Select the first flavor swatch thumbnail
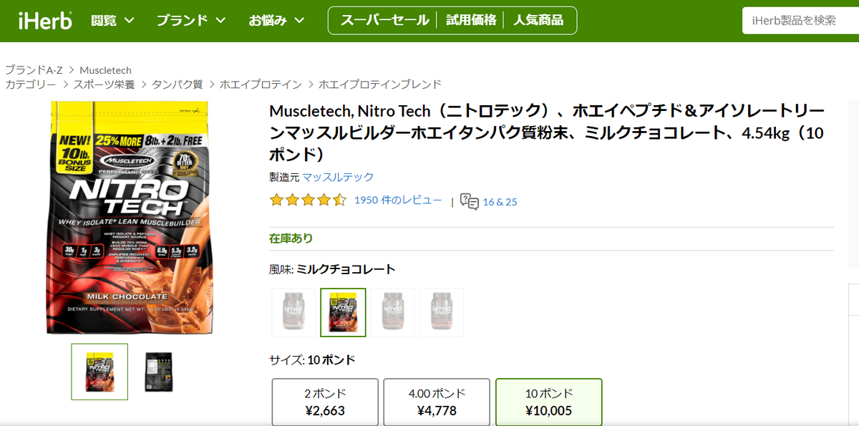Viewport: 859px width, 426px height. [x=293, y=312]
